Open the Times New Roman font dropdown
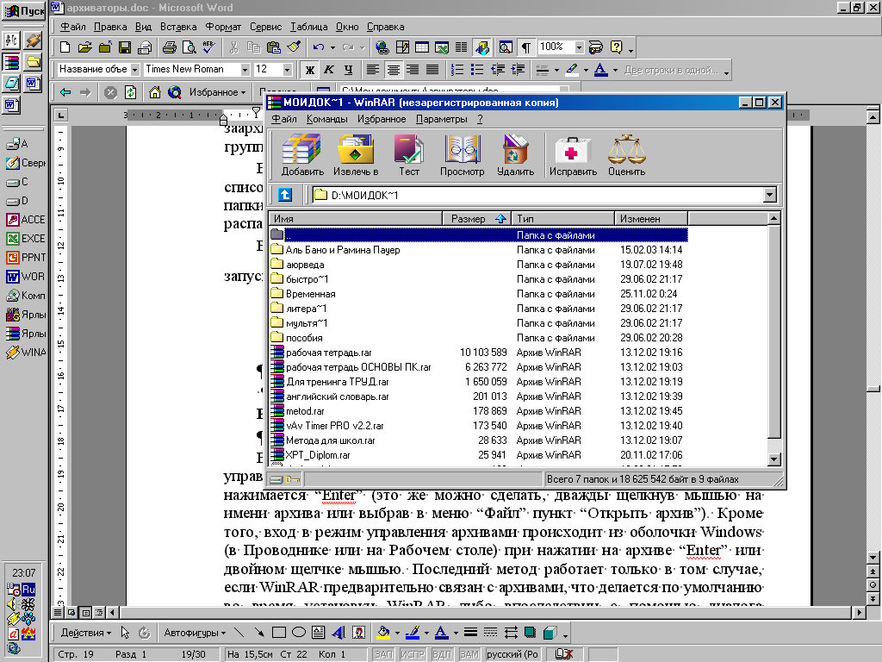 tap(245, 70)
